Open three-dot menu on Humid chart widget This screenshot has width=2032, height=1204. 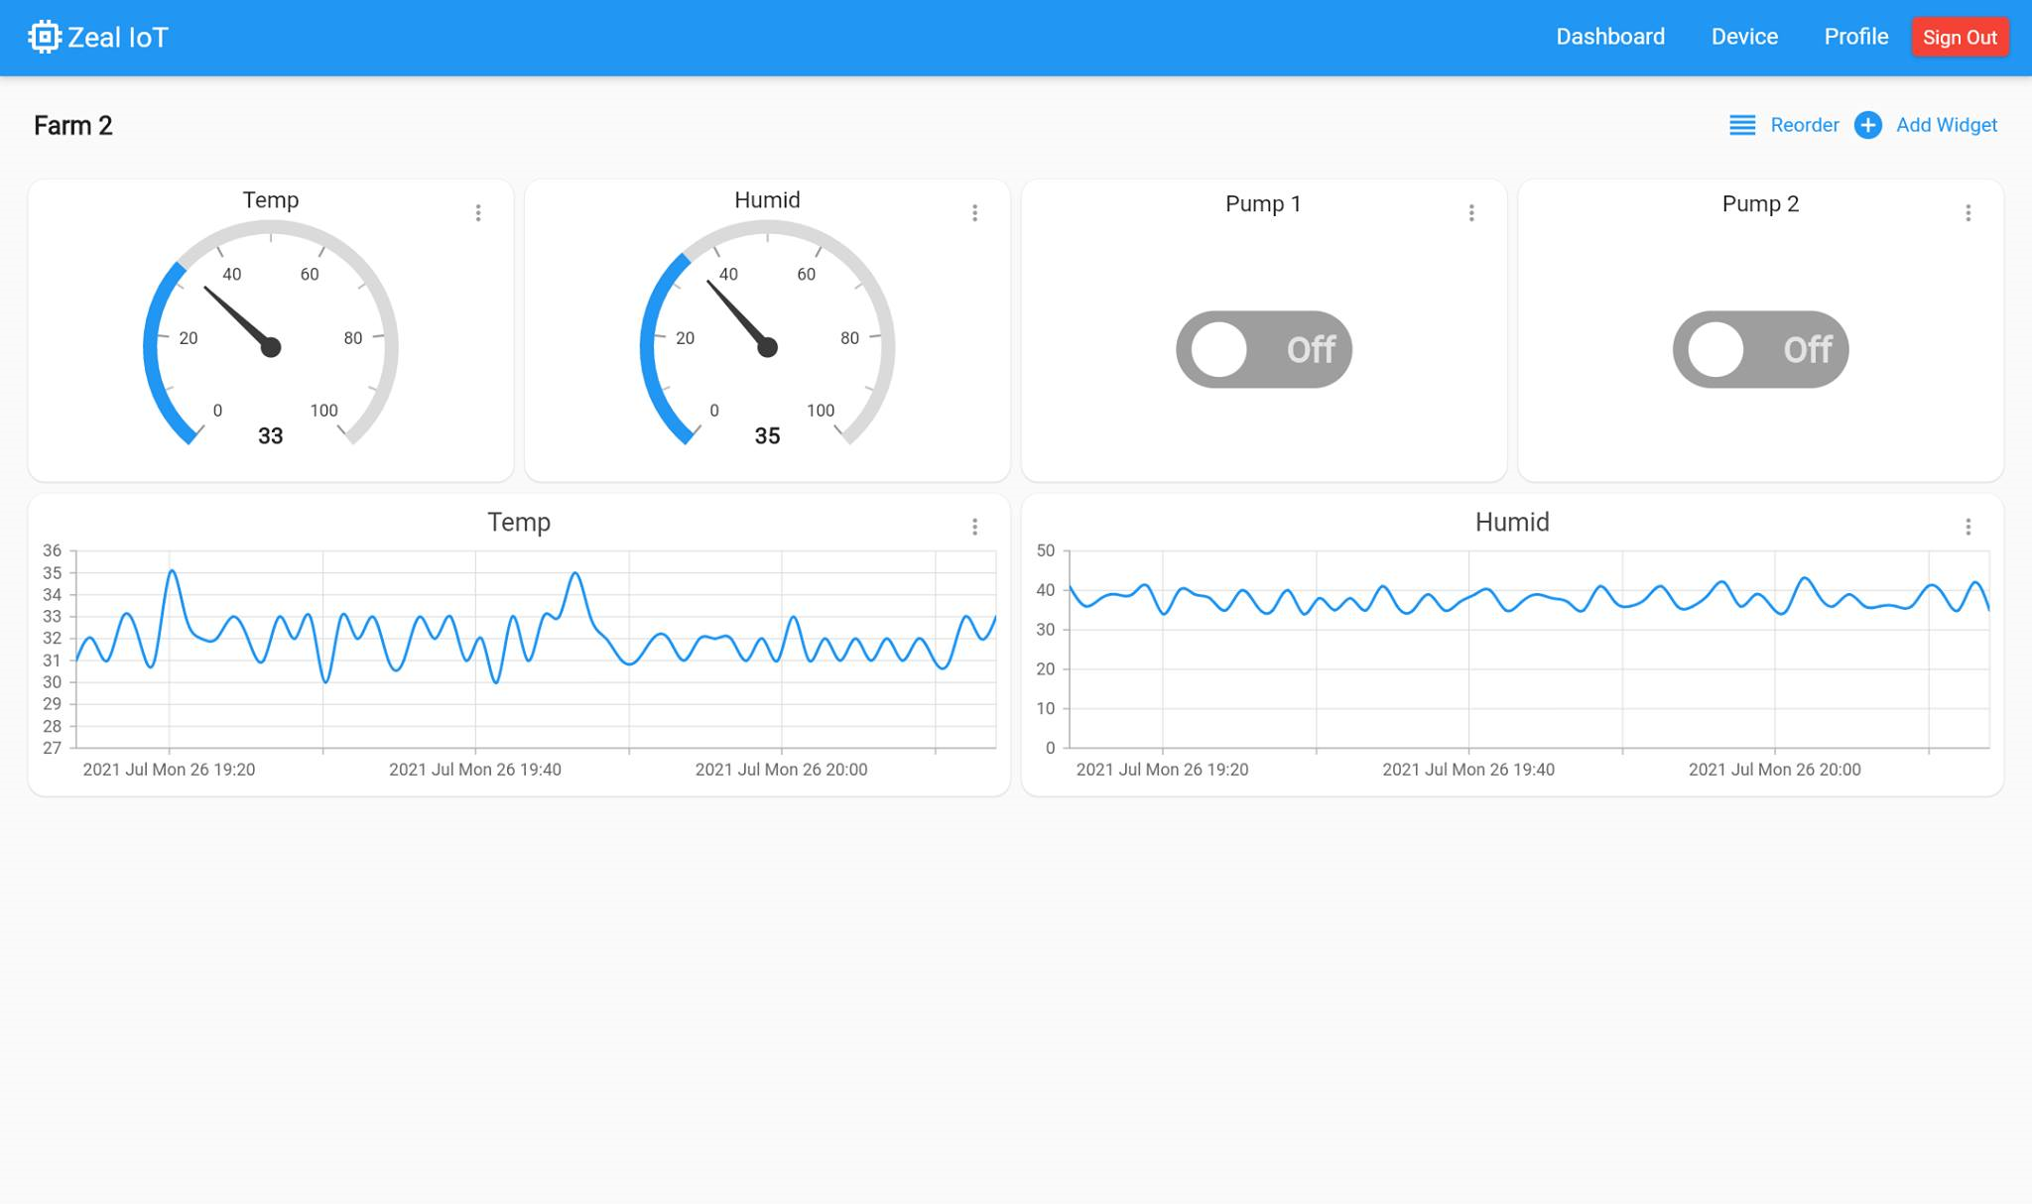(1968, 527)
